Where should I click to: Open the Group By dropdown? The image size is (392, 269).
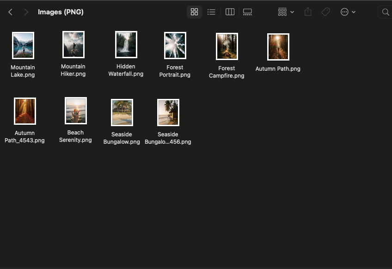pyautogui.click(x=286, y=12)
